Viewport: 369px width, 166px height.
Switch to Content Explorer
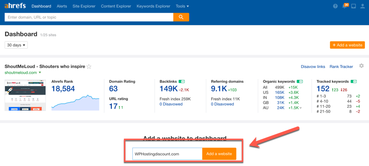pyautogui.click(x=116, y=6)
